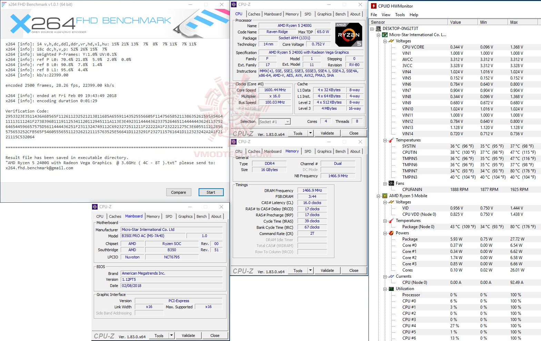The image size is (541, 341).
Task: Click the Utilization icon in HWMonitor tree
Action: pos(391,289)
